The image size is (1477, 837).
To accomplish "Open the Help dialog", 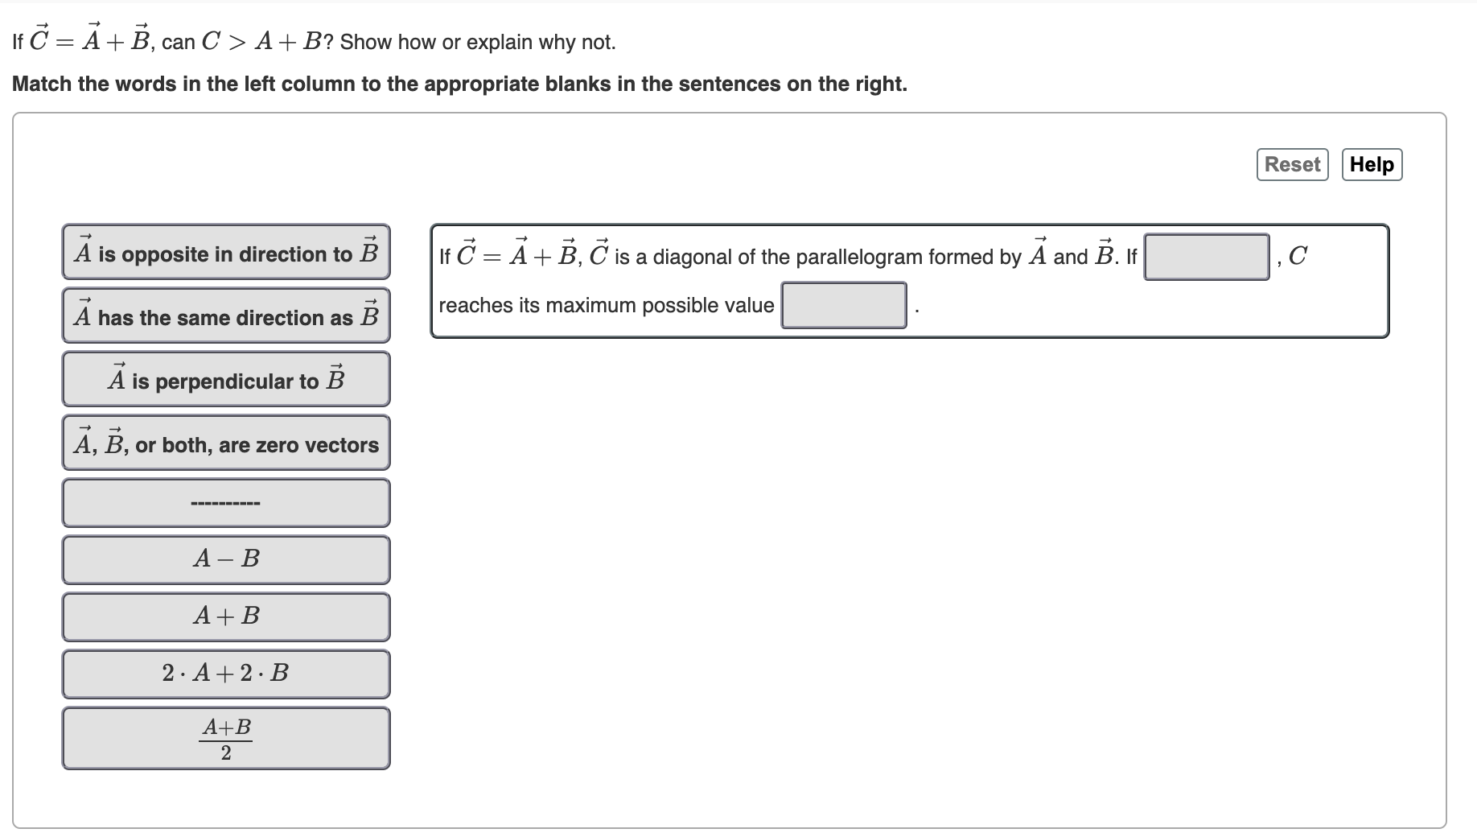I will coord(1372,164).
